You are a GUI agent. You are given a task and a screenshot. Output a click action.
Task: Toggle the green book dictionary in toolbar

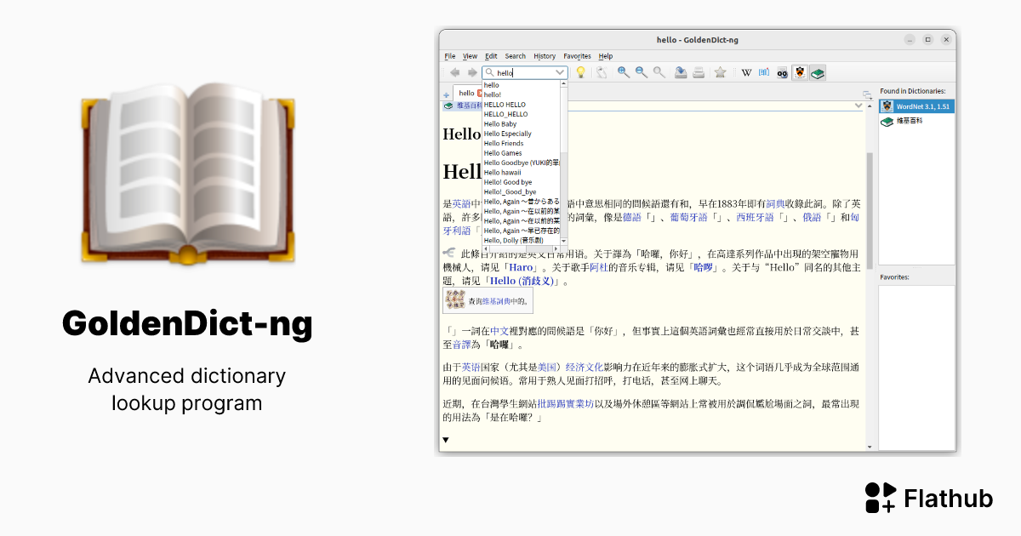pos(817,72)
